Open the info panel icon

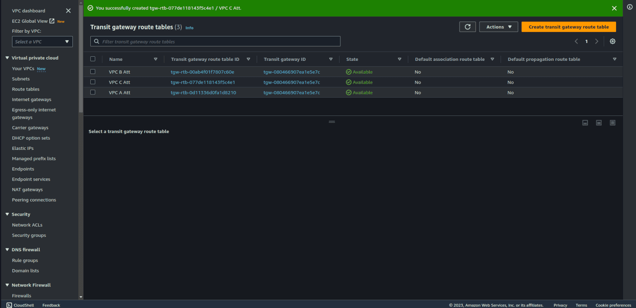coord(629,7)
